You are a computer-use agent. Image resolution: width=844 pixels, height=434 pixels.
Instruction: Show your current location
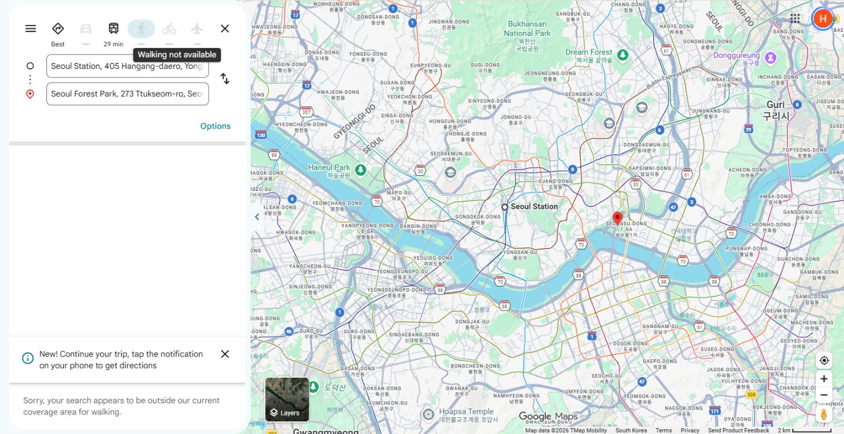click(824, 360)
